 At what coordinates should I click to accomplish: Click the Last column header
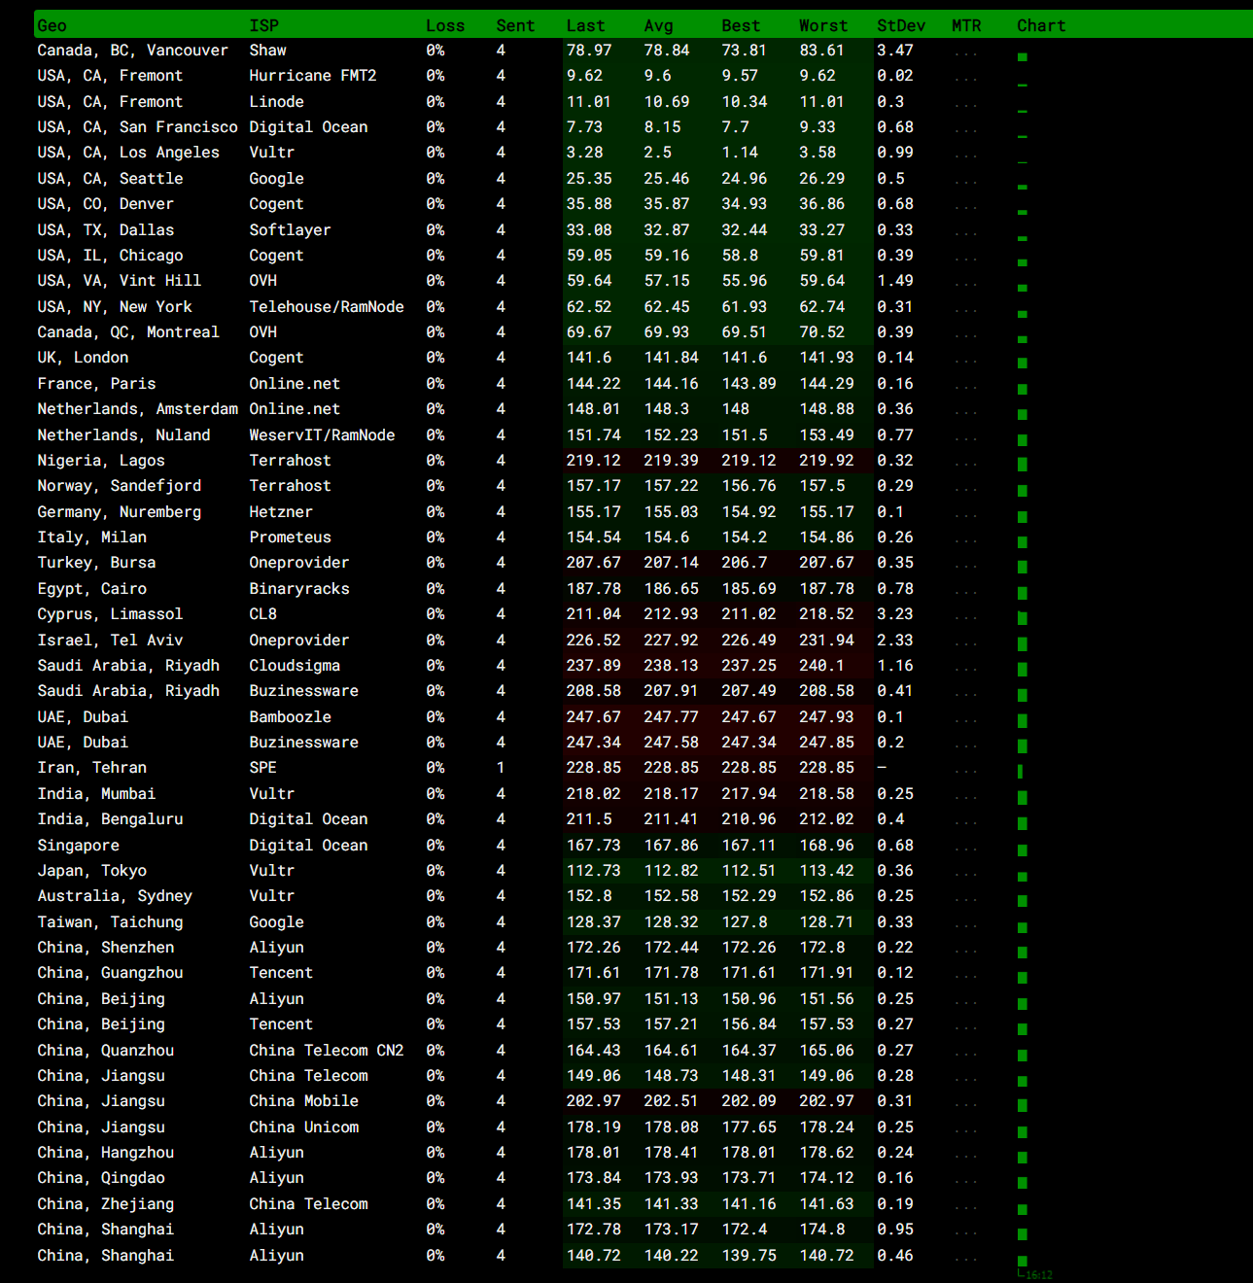point(585,26)
